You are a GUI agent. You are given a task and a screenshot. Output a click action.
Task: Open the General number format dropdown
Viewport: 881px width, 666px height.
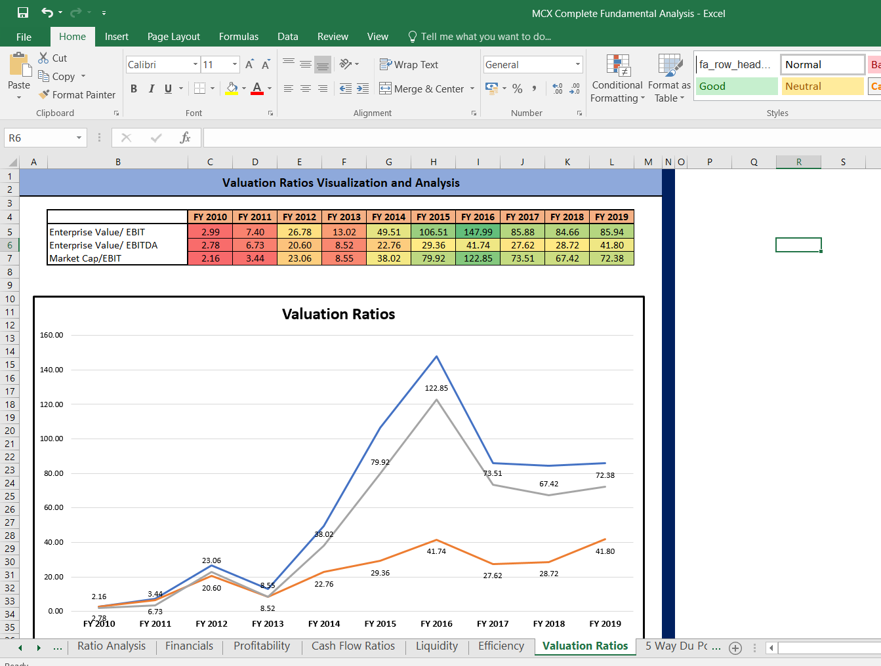578,64
